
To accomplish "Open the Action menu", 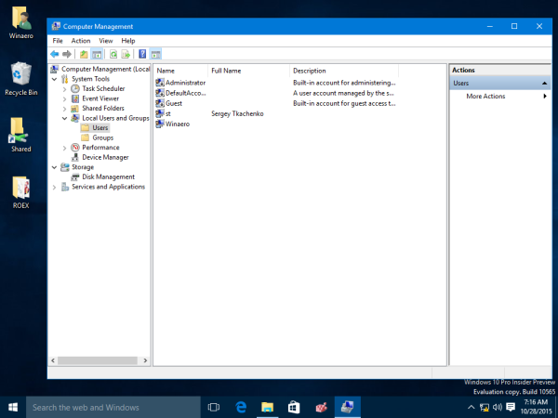I will (x=81, y=41).
